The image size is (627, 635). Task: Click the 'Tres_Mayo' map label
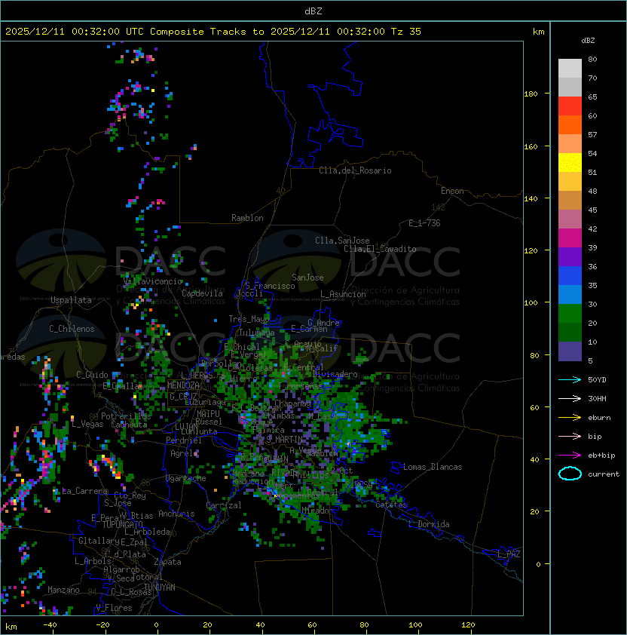249,319
